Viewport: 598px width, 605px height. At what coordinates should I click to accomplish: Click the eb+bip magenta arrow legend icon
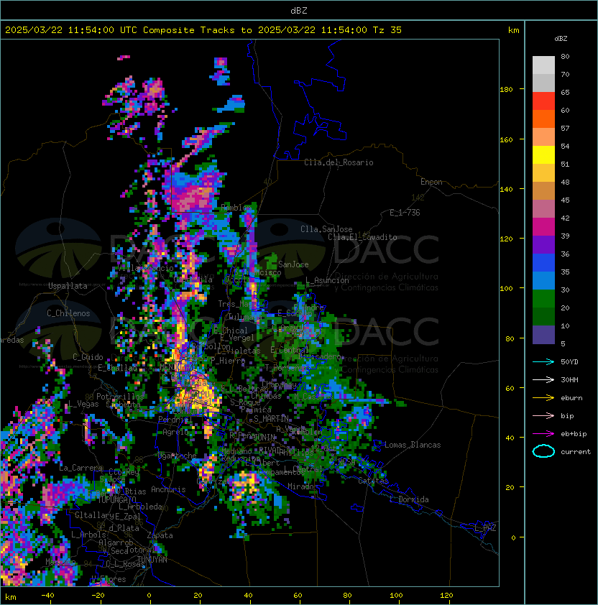pyautogui.click(x=543, y=434)
